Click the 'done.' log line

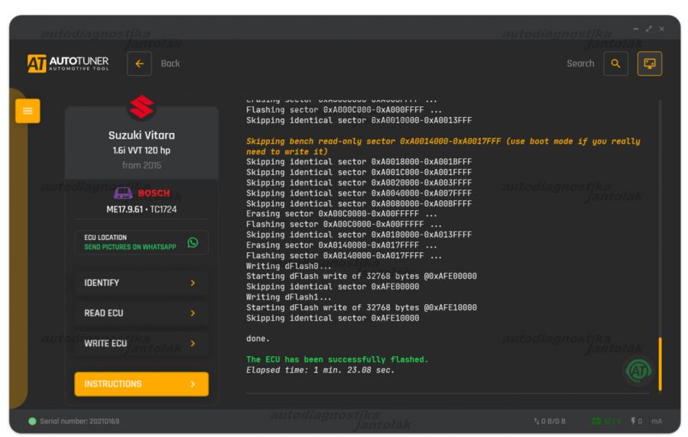point(258,338)
